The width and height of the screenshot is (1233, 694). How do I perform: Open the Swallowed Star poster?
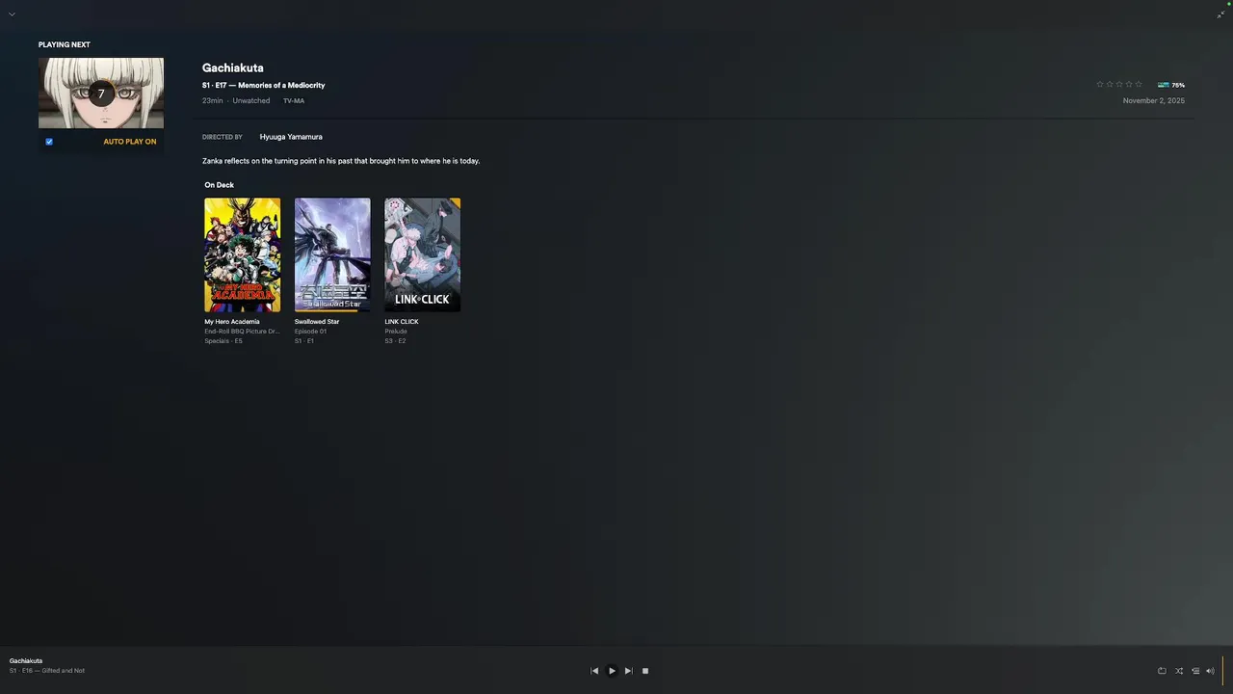332,254
